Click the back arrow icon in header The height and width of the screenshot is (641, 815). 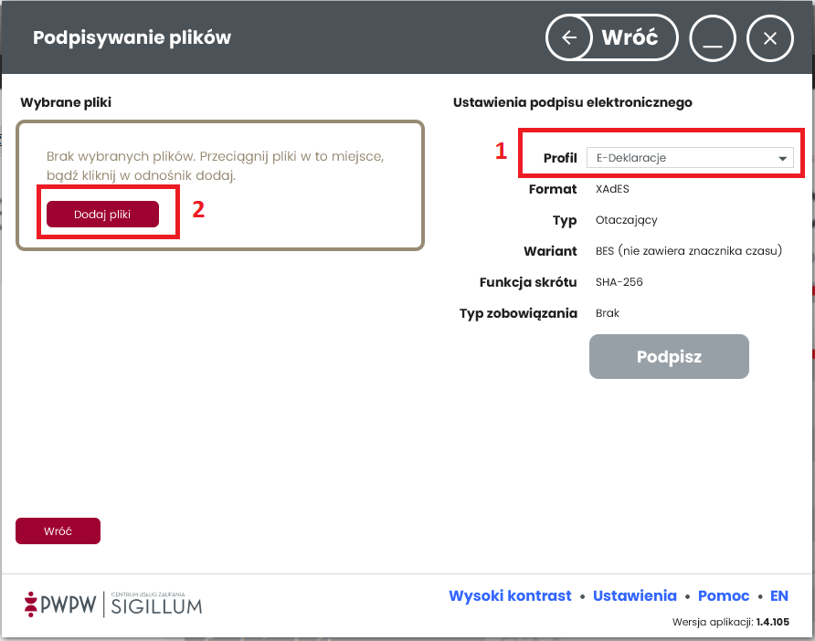click(569, 37)
